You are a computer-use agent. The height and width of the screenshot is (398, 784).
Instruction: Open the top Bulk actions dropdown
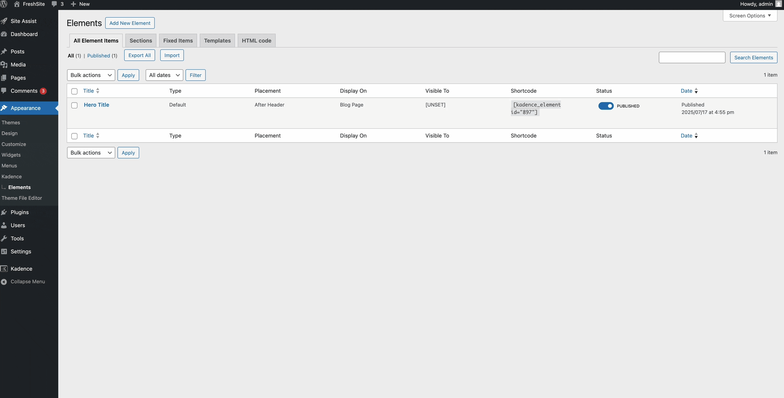[91, 75]
